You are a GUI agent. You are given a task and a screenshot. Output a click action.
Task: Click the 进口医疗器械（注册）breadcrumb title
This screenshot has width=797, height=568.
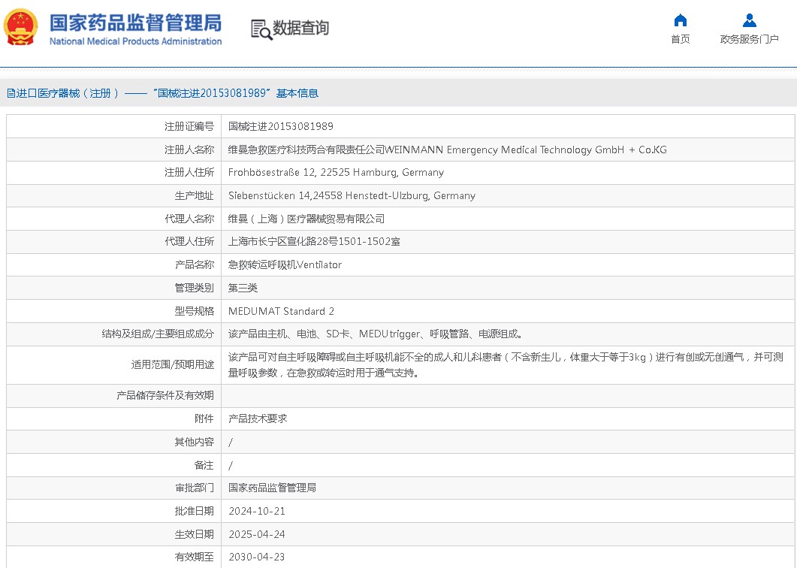click(68, 93)
